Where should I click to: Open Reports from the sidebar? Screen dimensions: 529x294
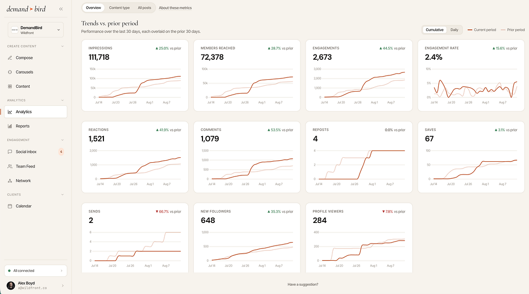(x=35, y=126)
